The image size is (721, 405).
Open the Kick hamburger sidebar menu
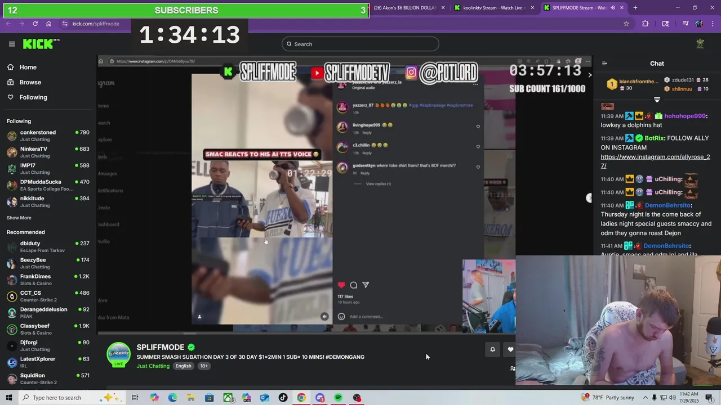click(x=12, y=44)
